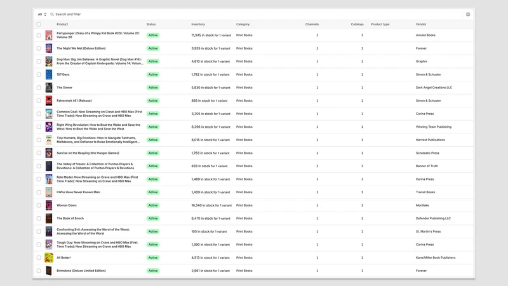Image resolution: width=508 pixels, height=286 pixels.
Task: Click inventory '11,345 in stock for 1 variant'
Action: click(211, 36)
